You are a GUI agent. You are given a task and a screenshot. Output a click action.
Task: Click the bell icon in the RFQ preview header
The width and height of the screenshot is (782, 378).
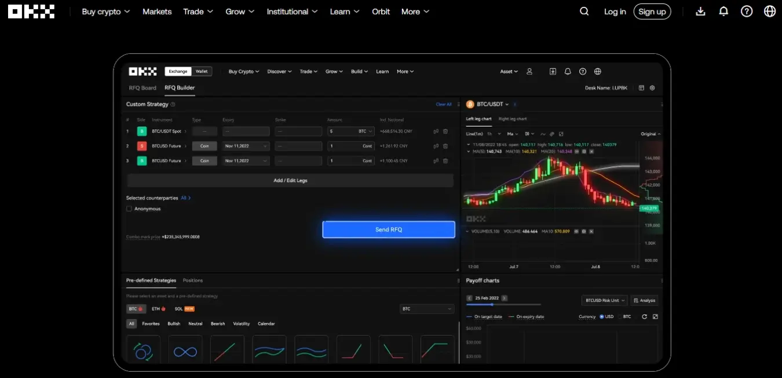point(568,72)
